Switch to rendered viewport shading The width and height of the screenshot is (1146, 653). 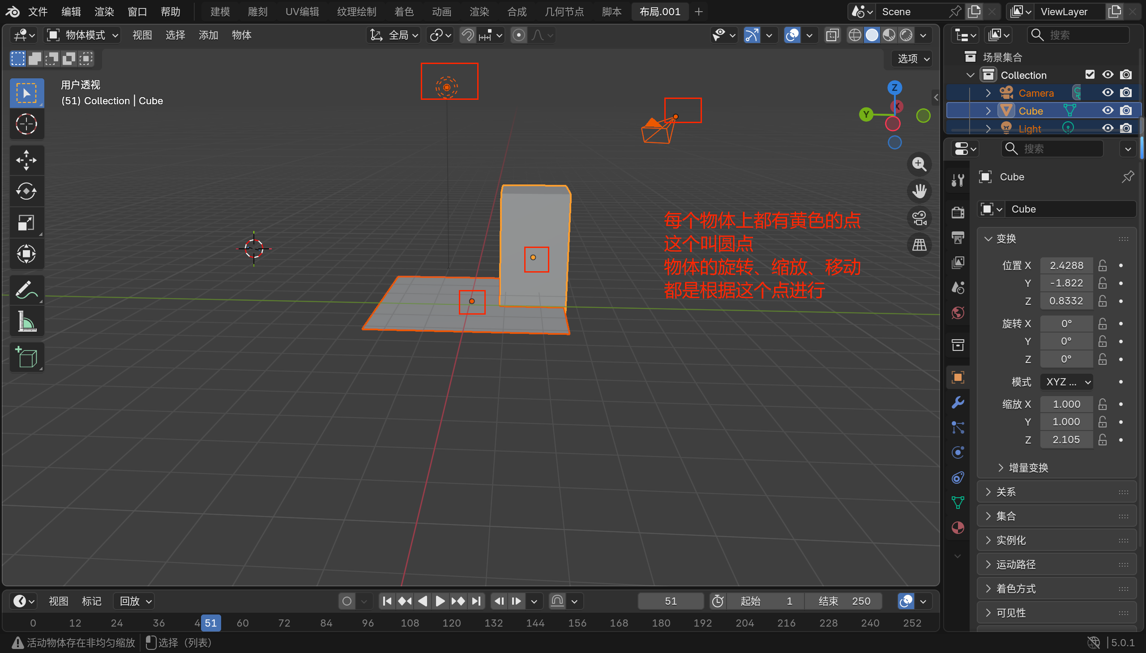pyautogui.click(x=906, y=35)
